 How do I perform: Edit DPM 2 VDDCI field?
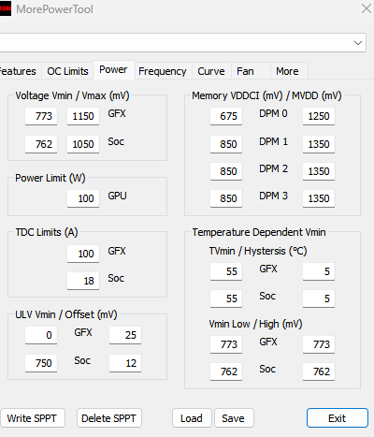(226, 171)
